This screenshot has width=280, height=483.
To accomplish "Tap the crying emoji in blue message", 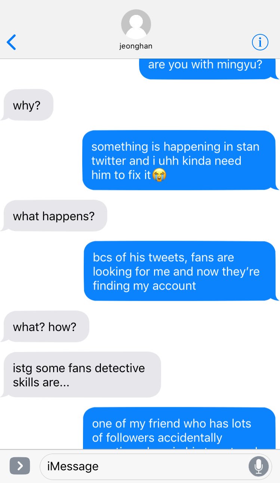I will coord(159,175).
